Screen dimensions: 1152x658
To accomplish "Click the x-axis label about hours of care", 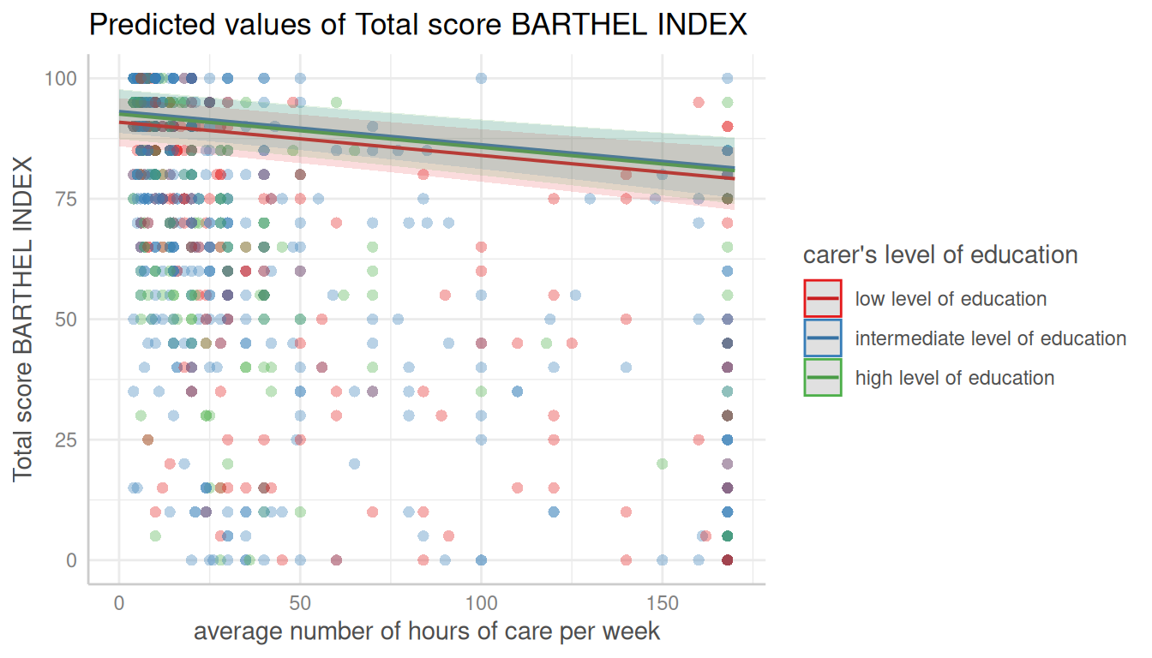I will (427, 631).
